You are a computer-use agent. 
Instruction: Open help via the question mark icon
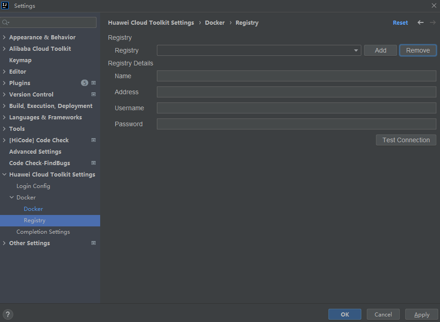pos(8,314)
